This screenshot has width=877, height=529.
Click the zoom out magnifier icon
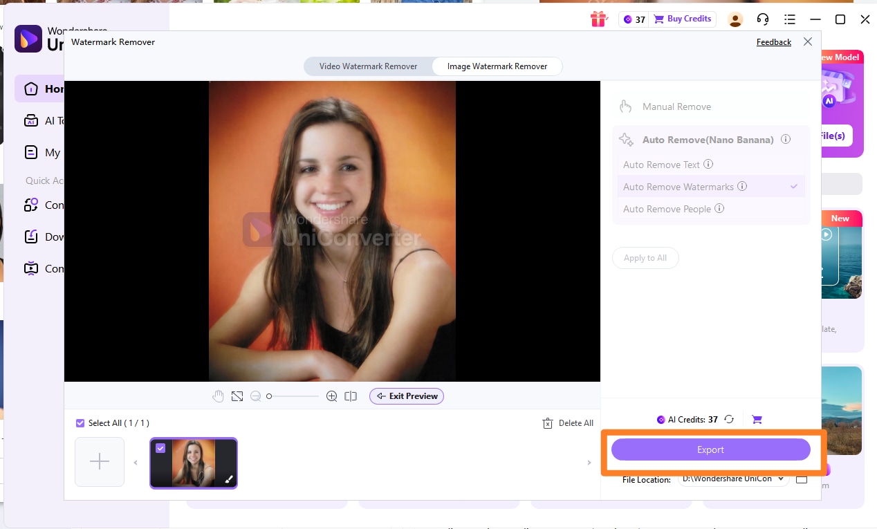[256, 396]
